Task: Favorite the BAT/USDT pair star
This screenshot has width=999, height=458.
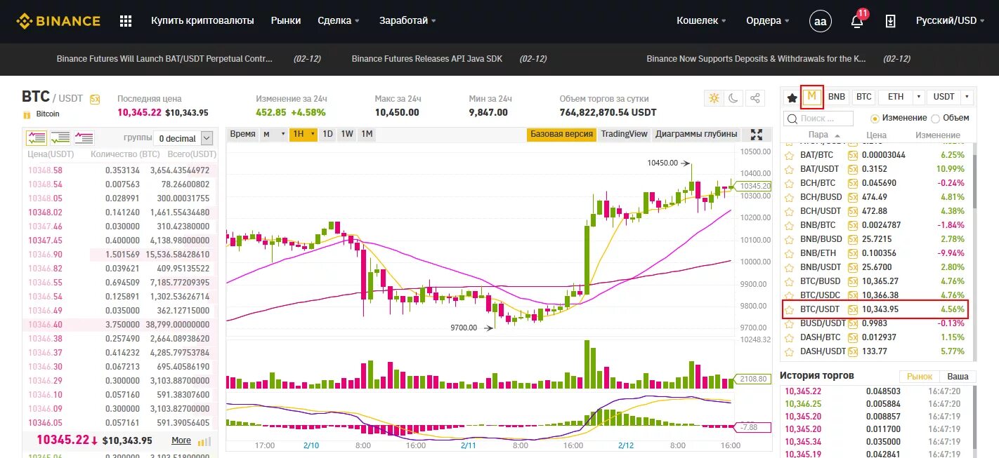Action: point(789,169)
